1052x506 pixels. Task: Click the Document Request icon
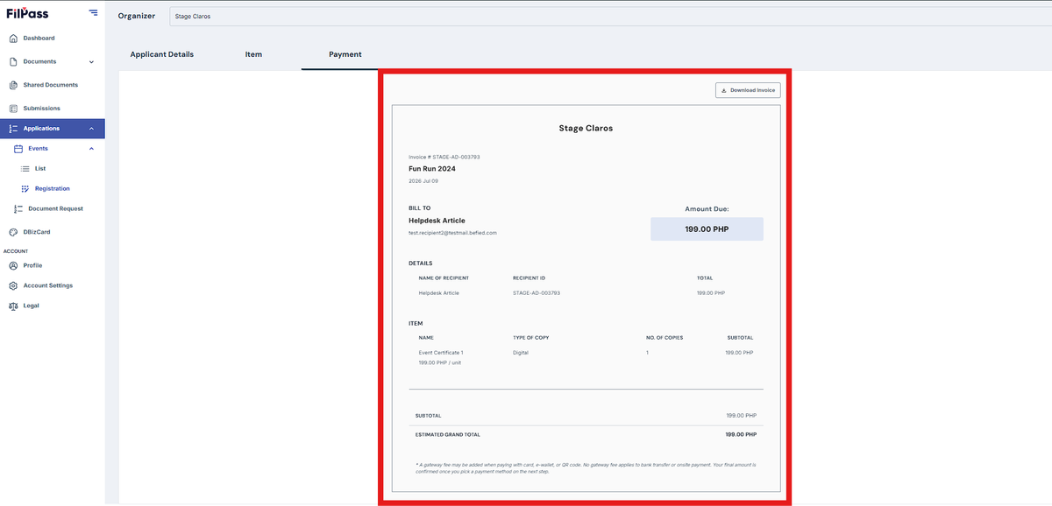18,208
